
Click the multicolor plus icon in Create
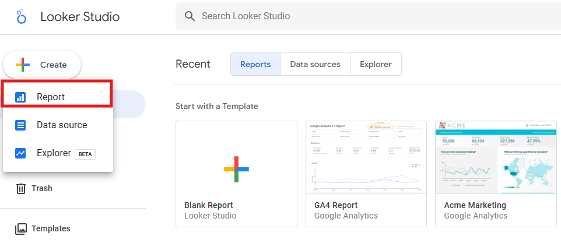(x=22, y=65)
